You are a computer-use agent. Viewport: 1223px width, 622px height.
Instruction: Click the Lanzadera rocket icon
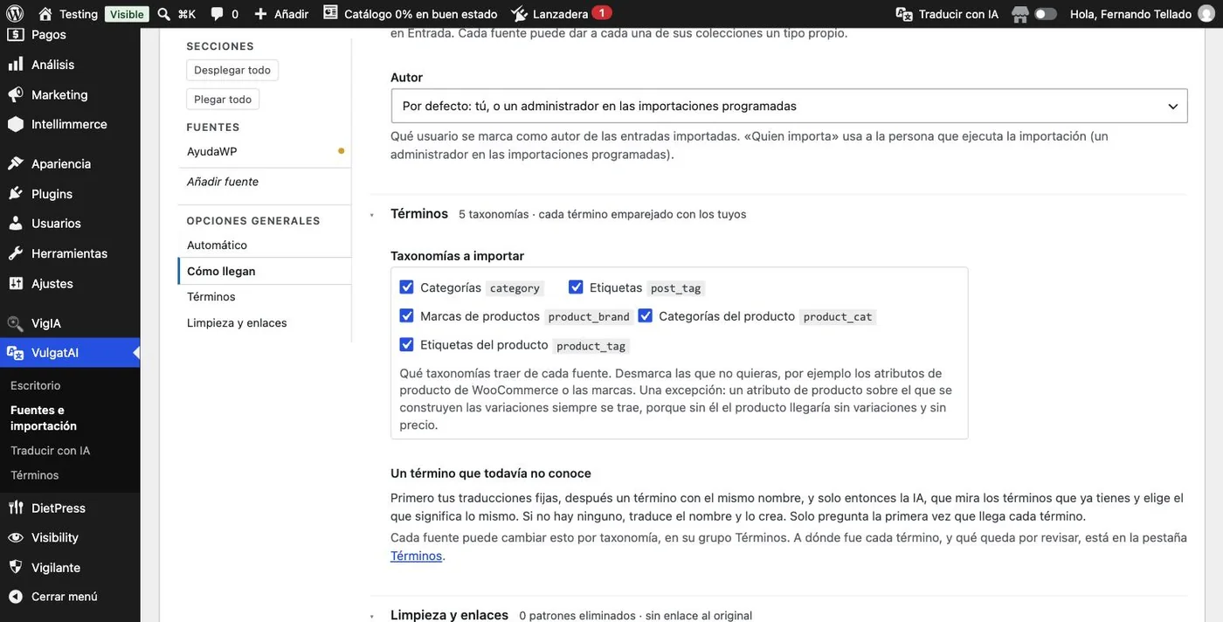[x=519, y=14]
